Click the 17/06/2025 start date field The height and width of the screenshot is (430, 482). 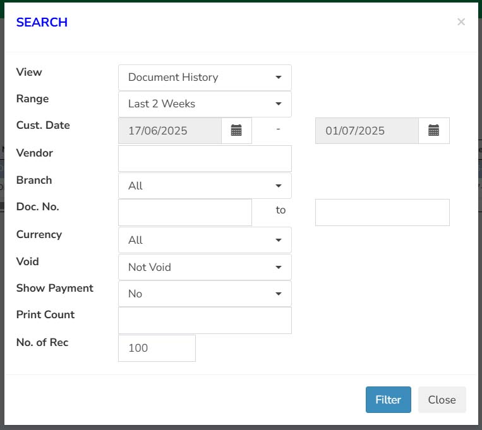pos(170,131)
